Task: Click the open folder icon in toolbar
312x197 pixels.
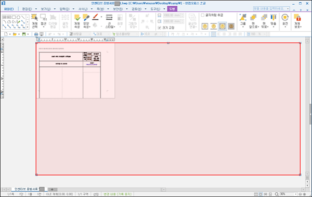Action: [x=15, y=34]
